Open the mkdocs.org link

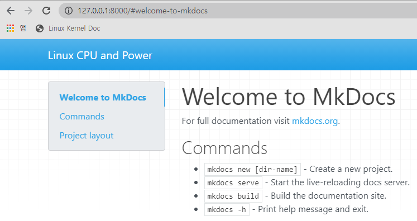315,121
